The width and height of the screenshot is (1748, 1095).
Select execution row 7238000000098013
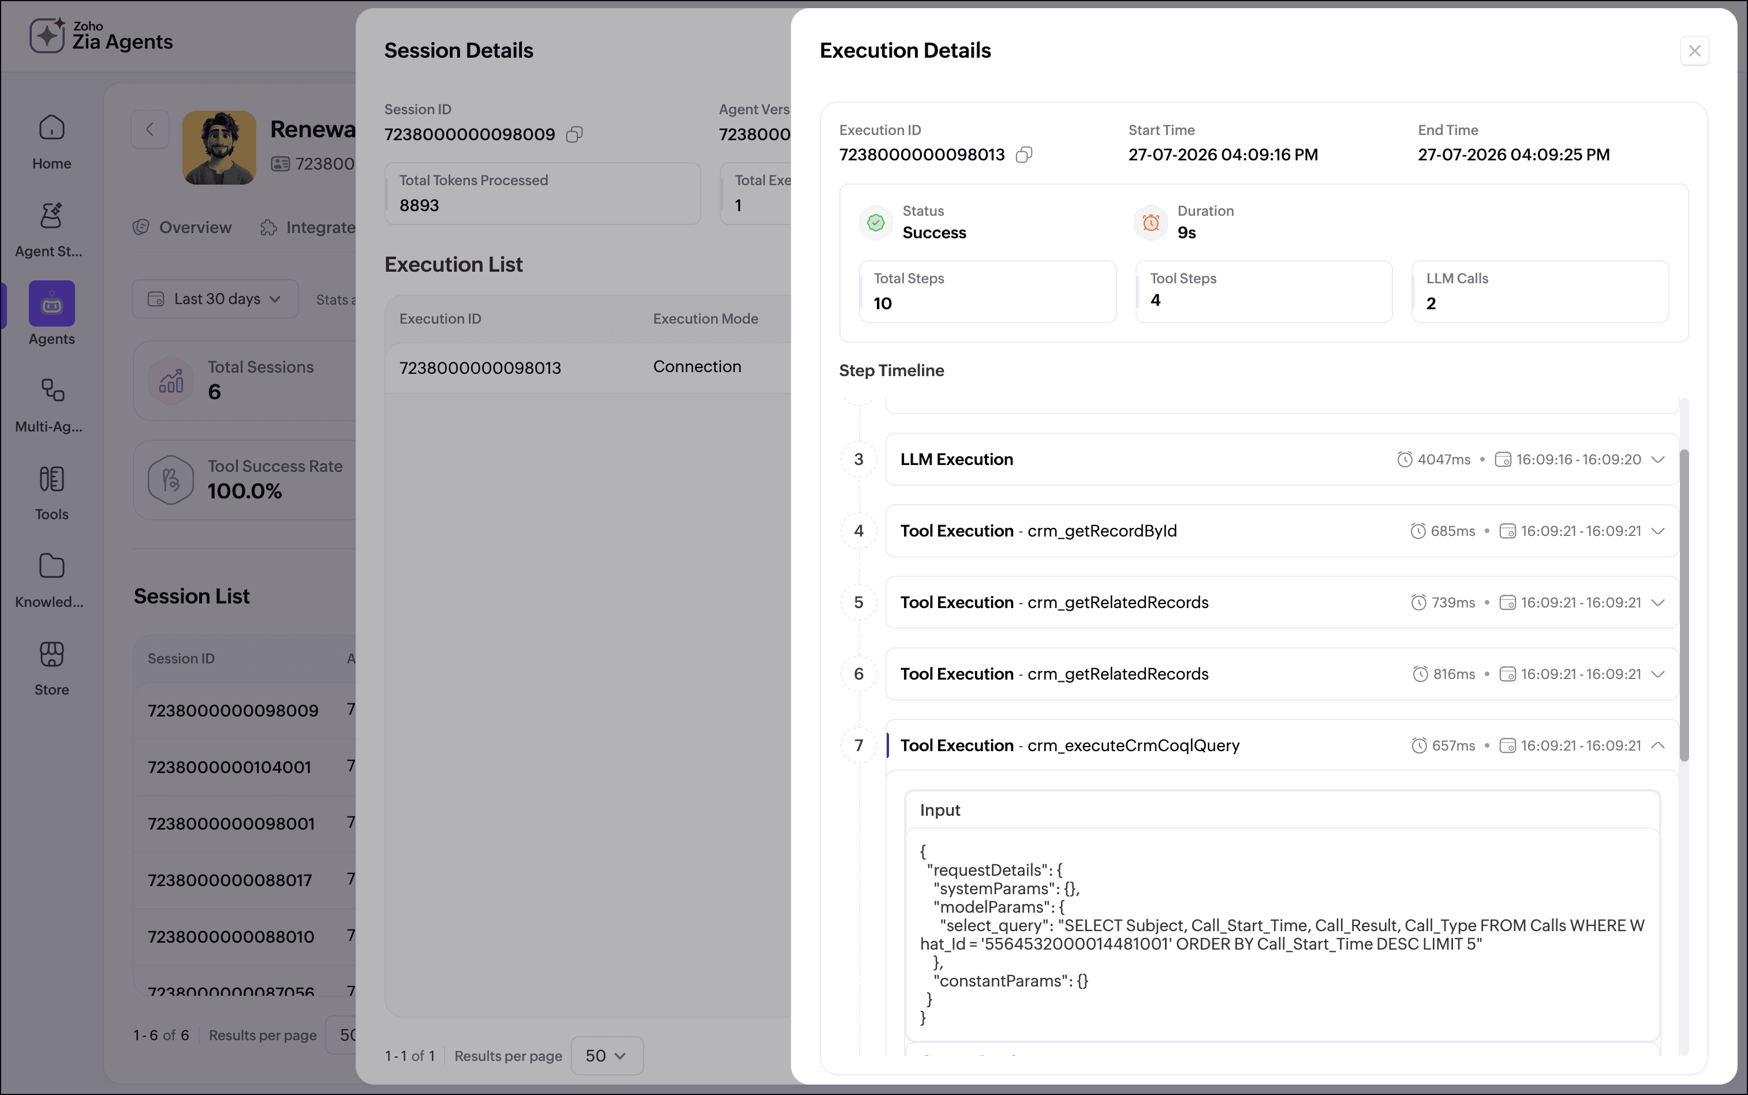coord(588,368)
